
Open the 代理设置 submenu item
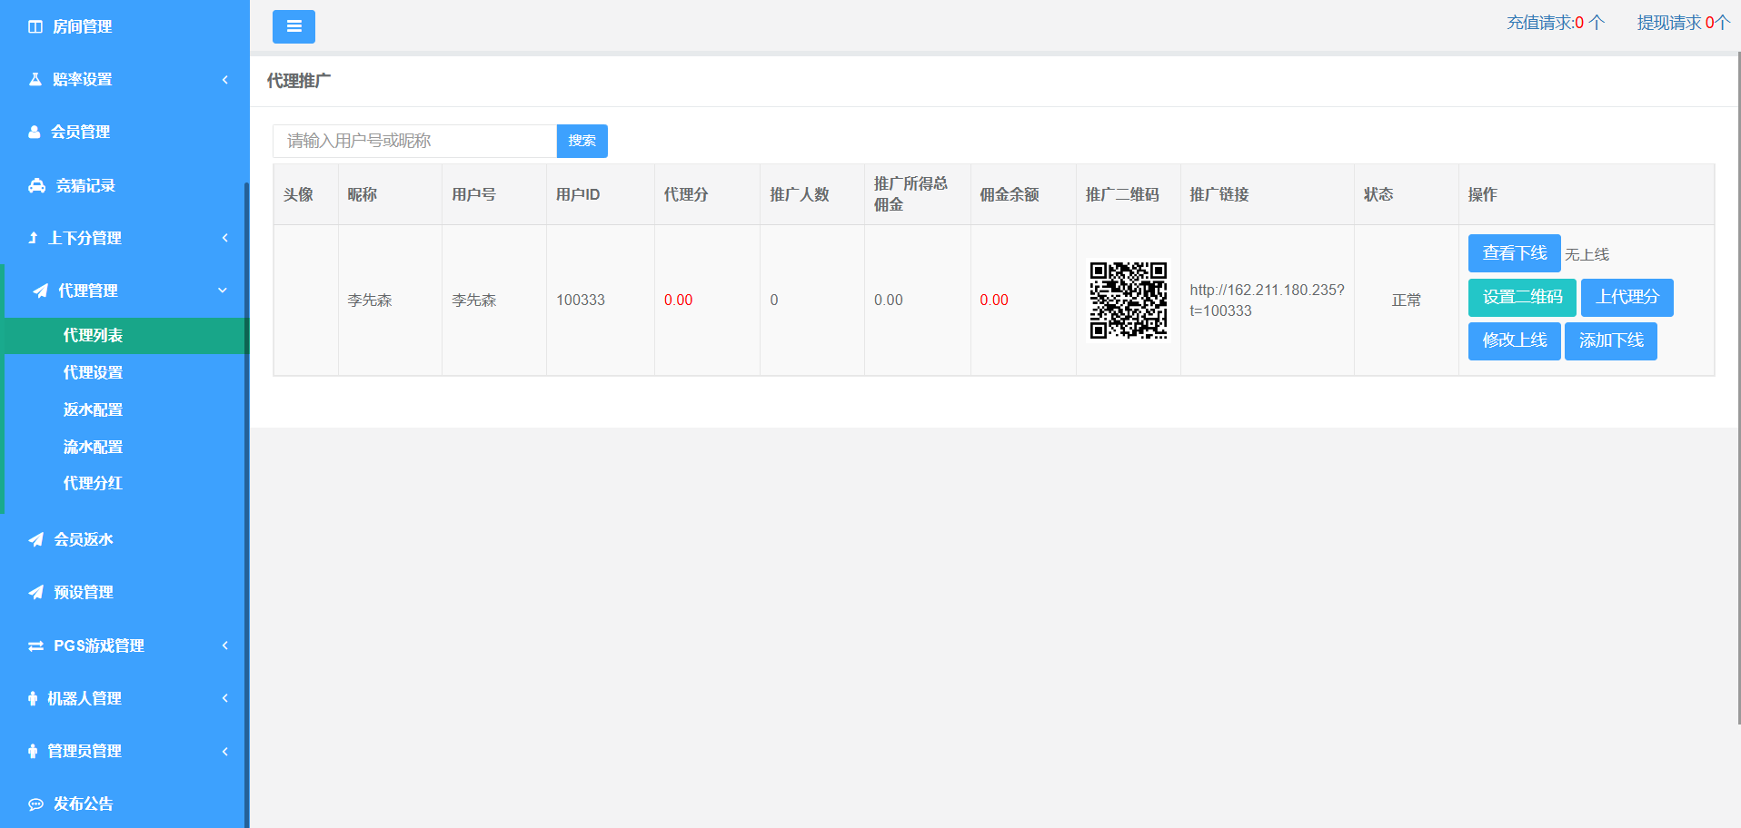pos(93,373)
